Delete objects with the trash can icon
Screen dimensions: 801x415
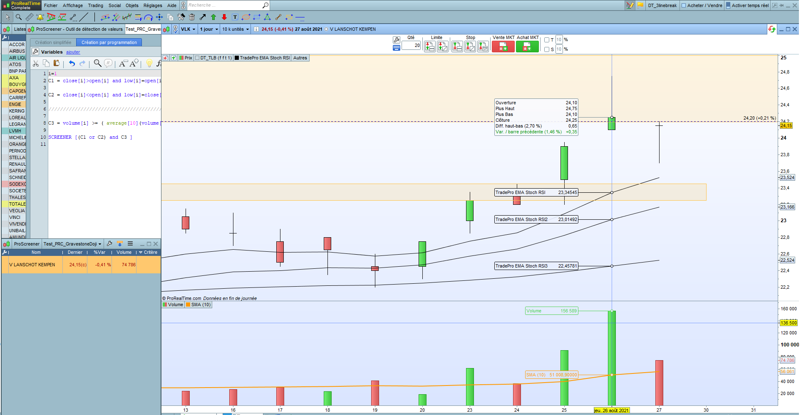coord(192,17)
